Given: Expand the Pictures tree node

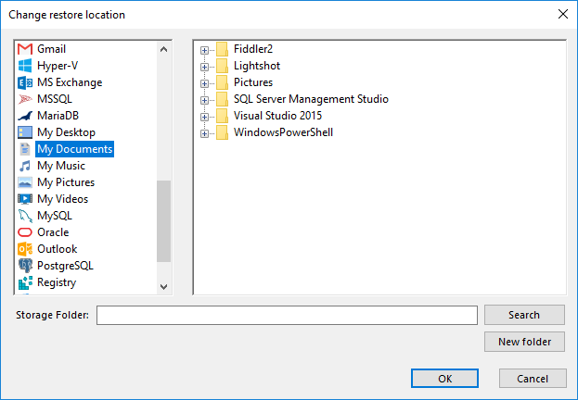Looking at the screenshot, I should (205, 83).
